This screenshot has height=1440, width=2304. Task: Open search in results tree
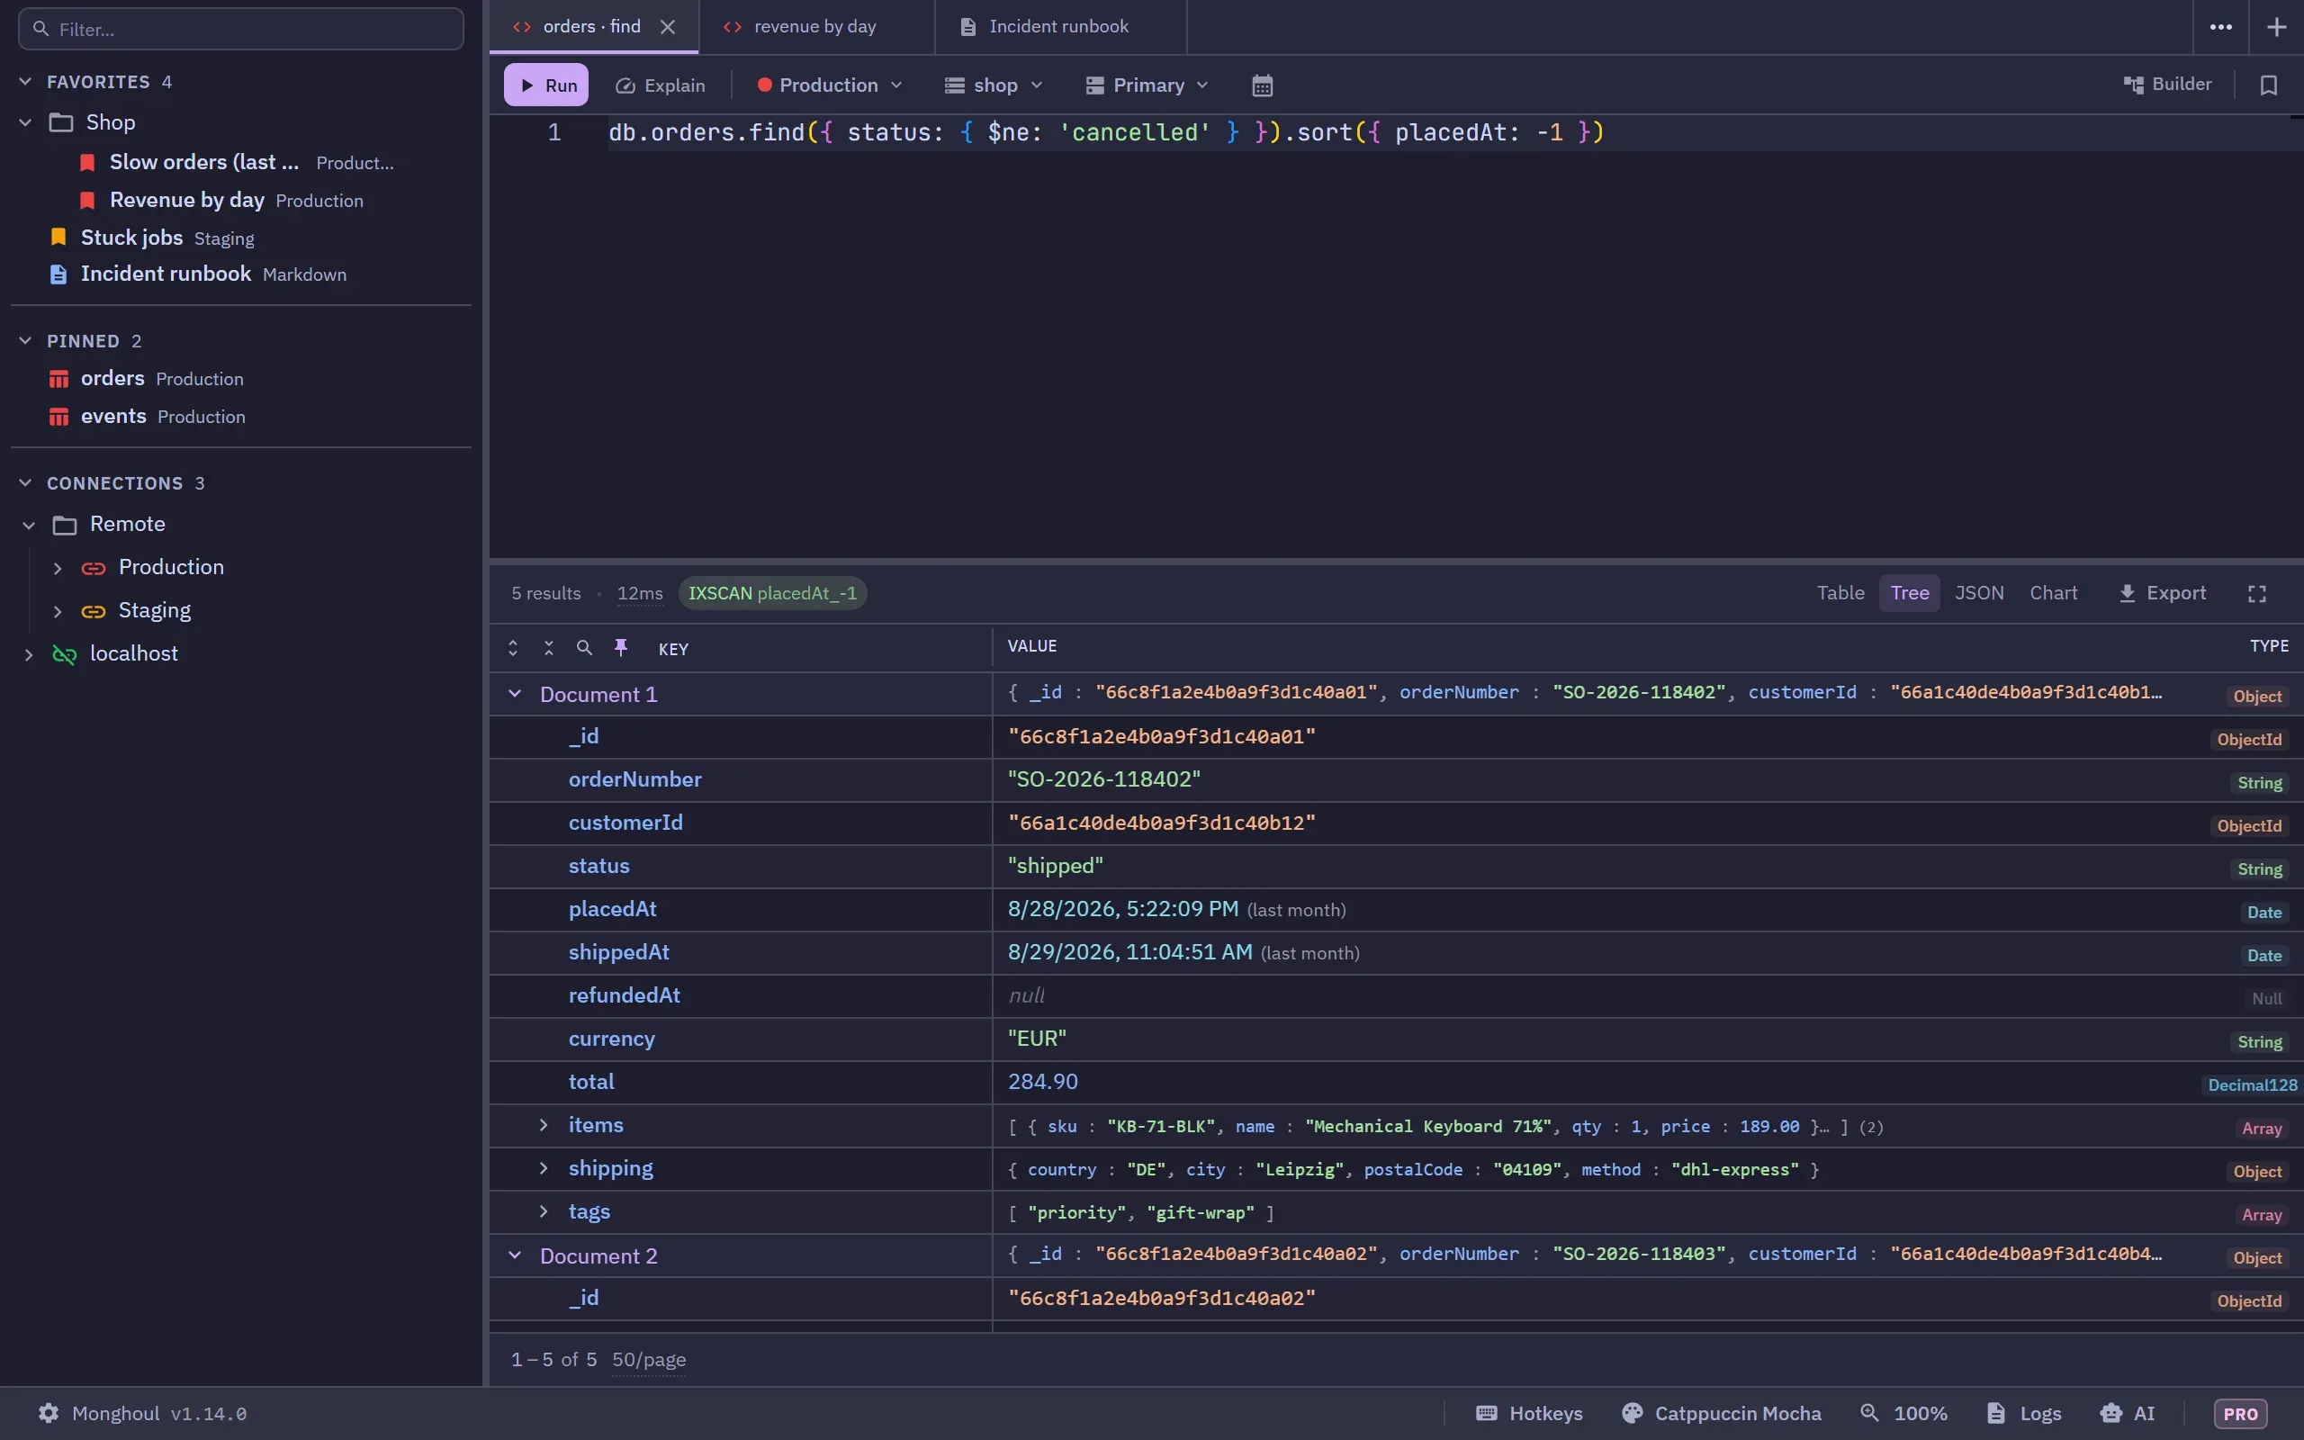(x=585, y=648)
